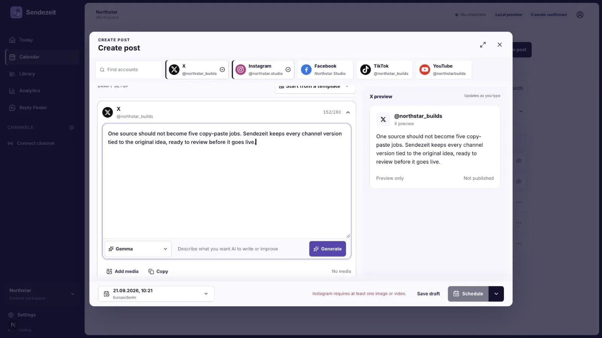Close the Create post dialog

pyautogui.click(x=500, y=45)
